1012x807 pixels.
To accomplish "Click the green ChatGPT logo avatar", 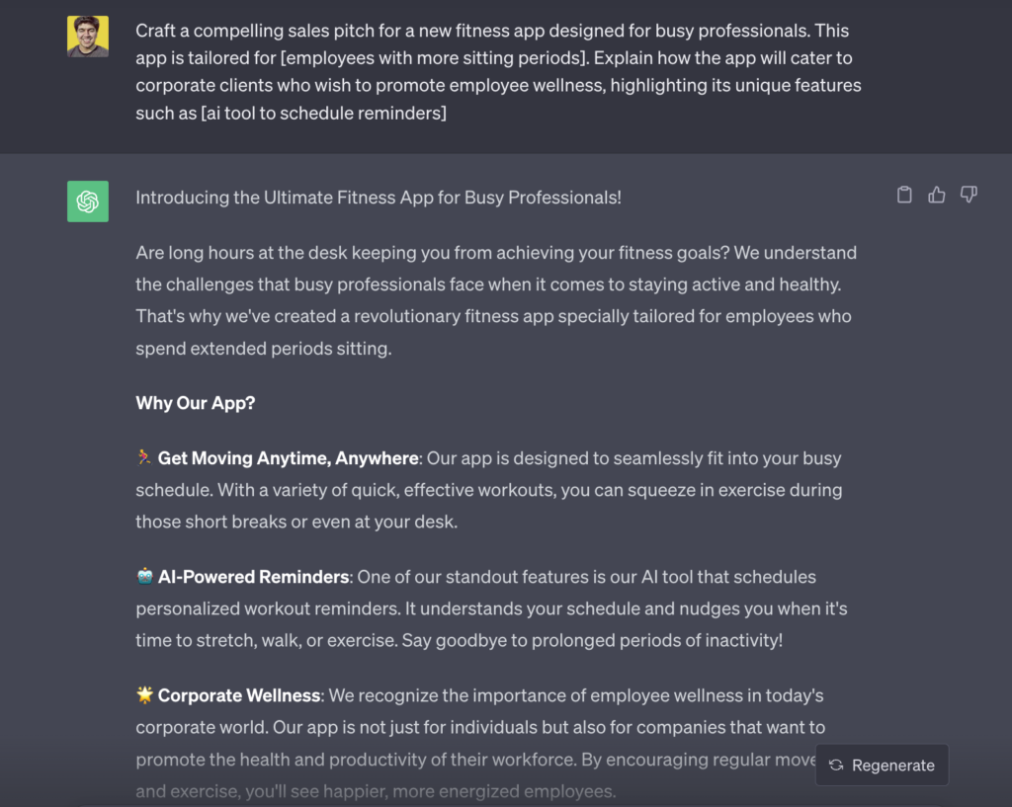I will (x=88, y=202).
